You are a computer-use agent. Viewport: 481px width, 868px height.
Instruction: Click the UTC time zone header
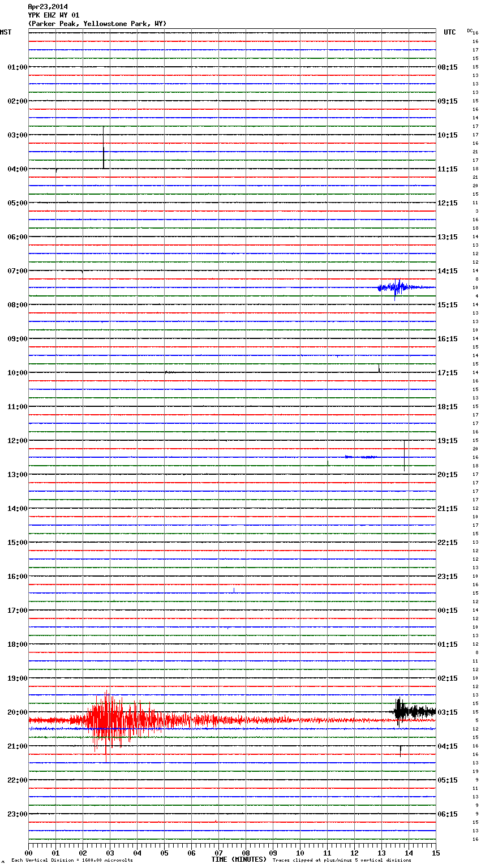450,32
